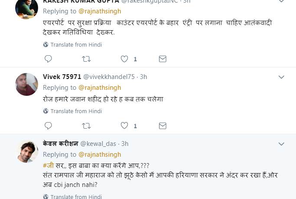Reply to Vivek 75971's tweet

48,126
